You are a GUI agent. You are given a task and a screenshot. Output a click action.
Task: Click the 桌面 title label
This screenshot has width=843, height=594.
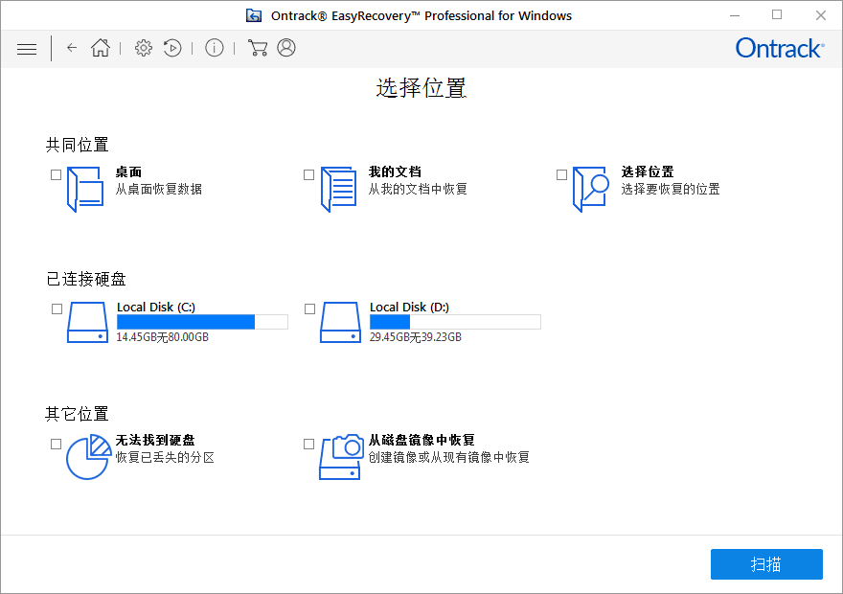tap(128, 172)
